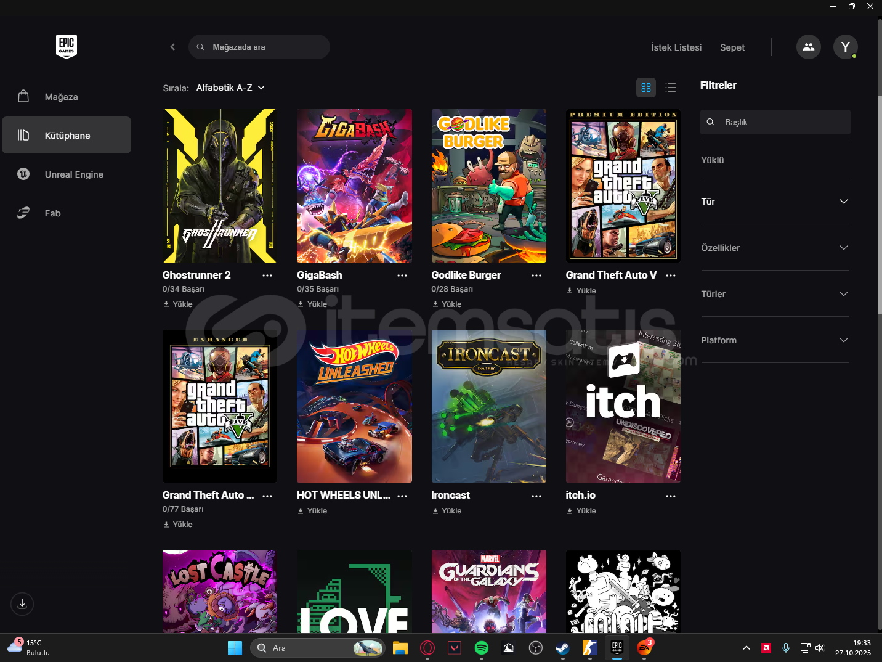Open the Unreal Engine section
This screenshot has width=882, height=662.
click(x=67, y=174)
